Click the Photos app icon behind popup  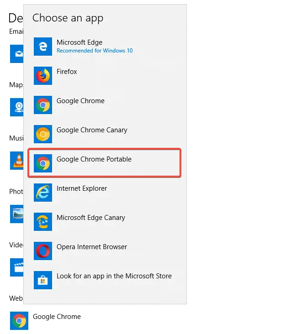(x=16, y=214)
